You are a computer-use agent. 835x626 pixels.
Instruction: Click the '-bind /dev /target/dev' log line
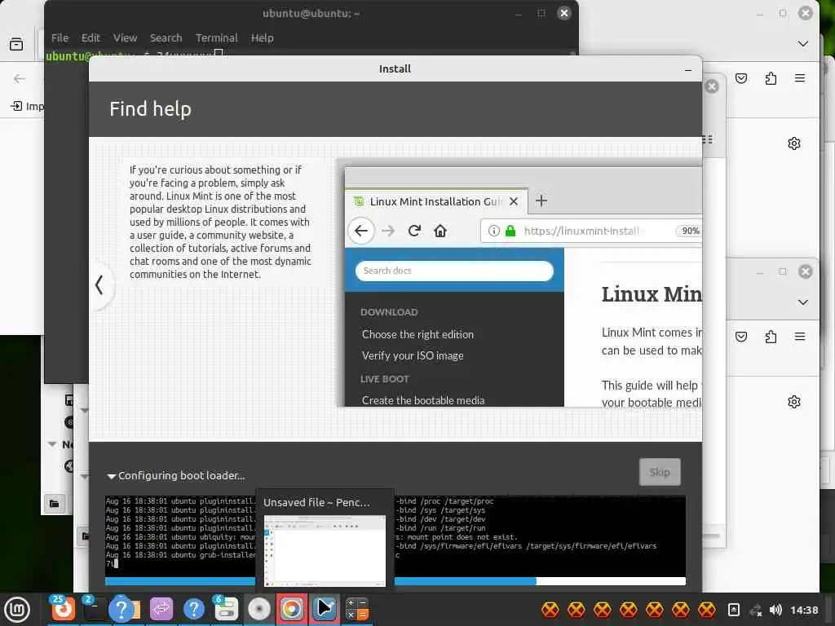coord(440,519)
